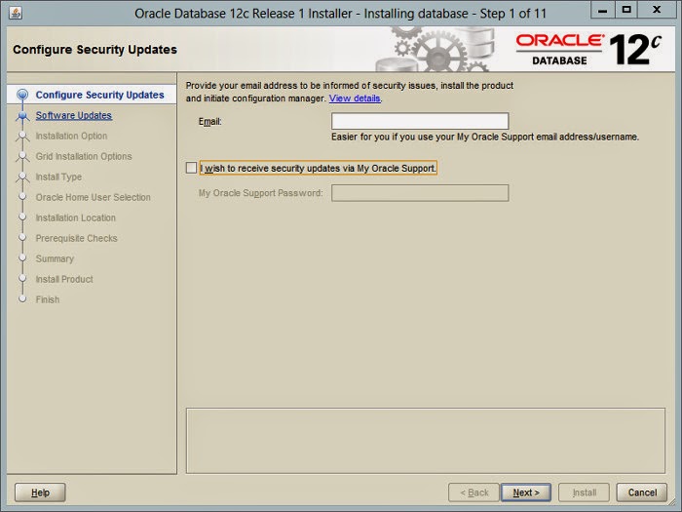The height and width of the screenshot is (512, 682).
Task: Tick the security updates via My Oracle Support checkbox
Action: 191,168
